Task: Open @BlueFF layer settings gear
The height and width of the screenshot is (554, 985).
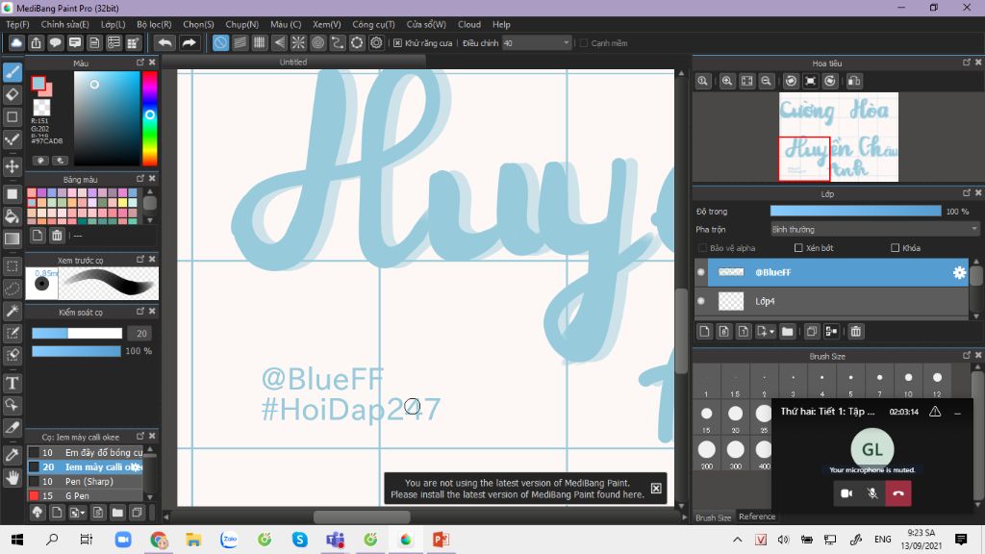Action: point(959,272)
